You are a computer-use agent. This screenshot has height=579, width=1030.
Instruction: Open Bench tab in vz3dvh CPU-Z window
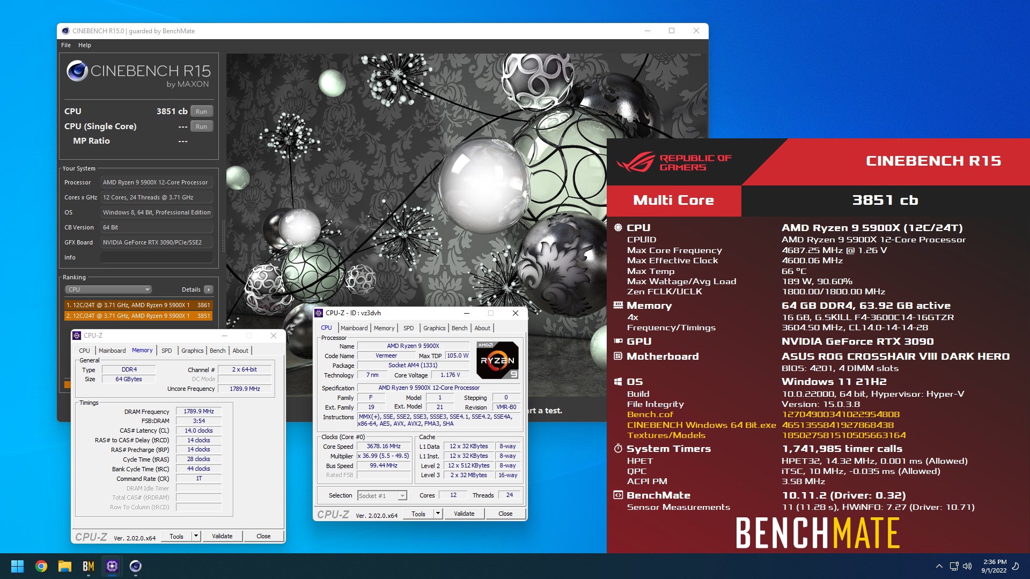[x=460, y=328]
